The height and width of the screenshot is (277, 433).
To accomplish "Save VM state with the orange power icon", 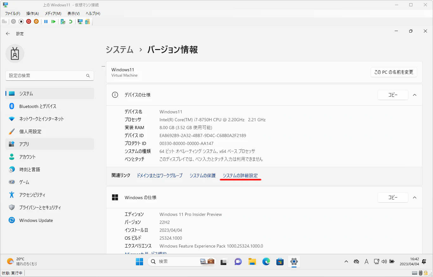I will pyautogui.click(x=36, y=22).
